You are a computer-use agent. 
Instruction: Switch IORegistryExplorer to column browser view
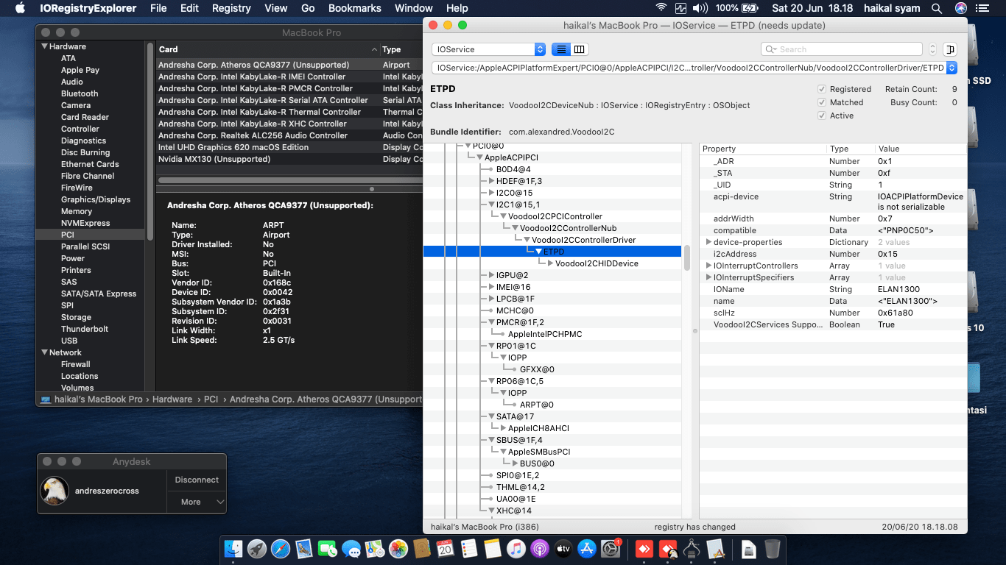580,49
